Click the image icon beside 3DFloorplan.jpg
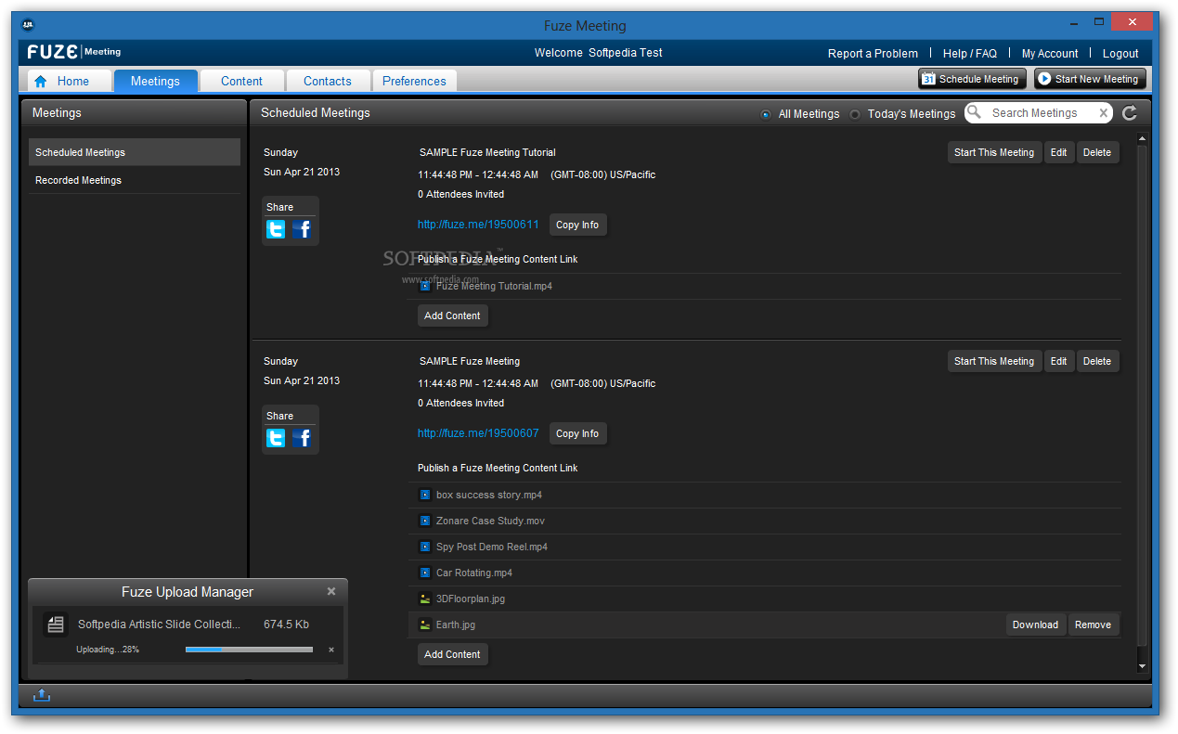Screen dimensions: 1178x734 [425, 599]
